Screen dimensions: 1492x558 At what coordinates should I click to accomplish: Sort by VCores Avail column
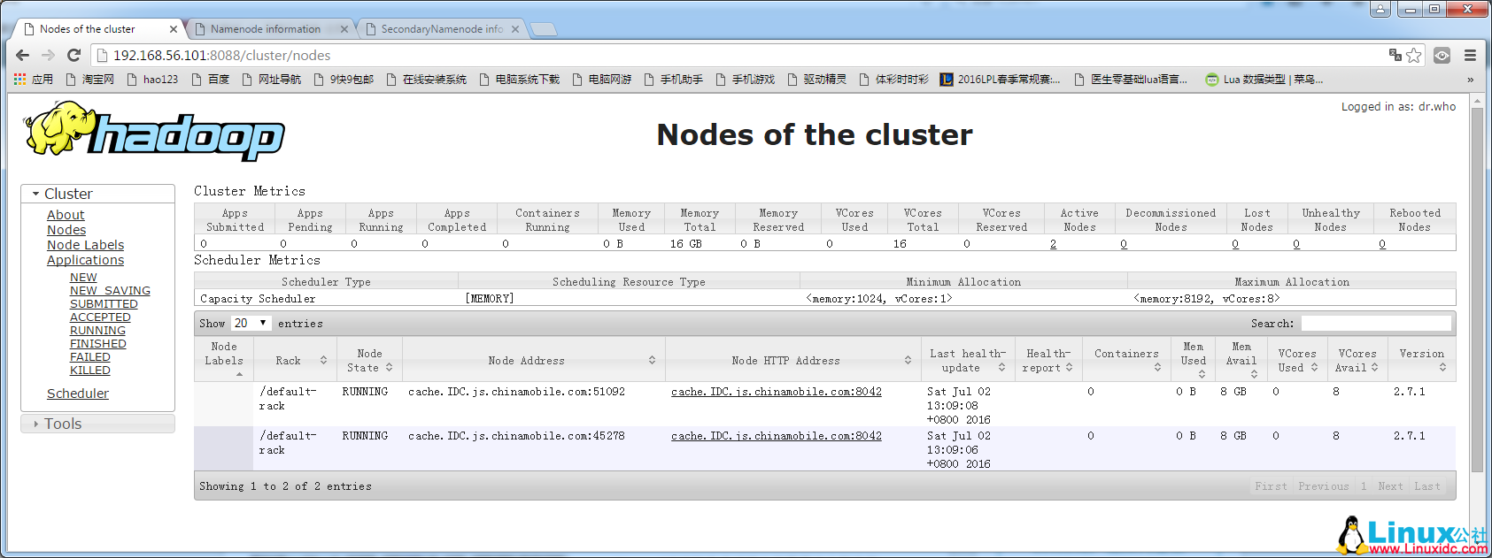[x=1357, y=360]
